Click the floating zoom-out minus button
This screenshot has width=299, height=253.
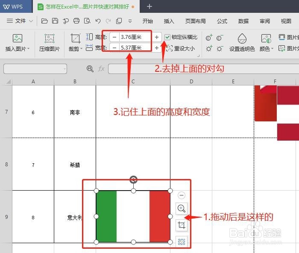point(182,195)
